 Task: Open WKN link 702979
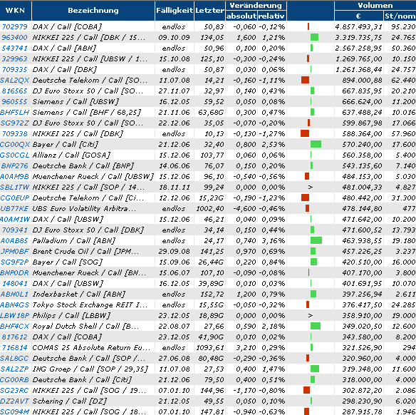tap(14, 27)
